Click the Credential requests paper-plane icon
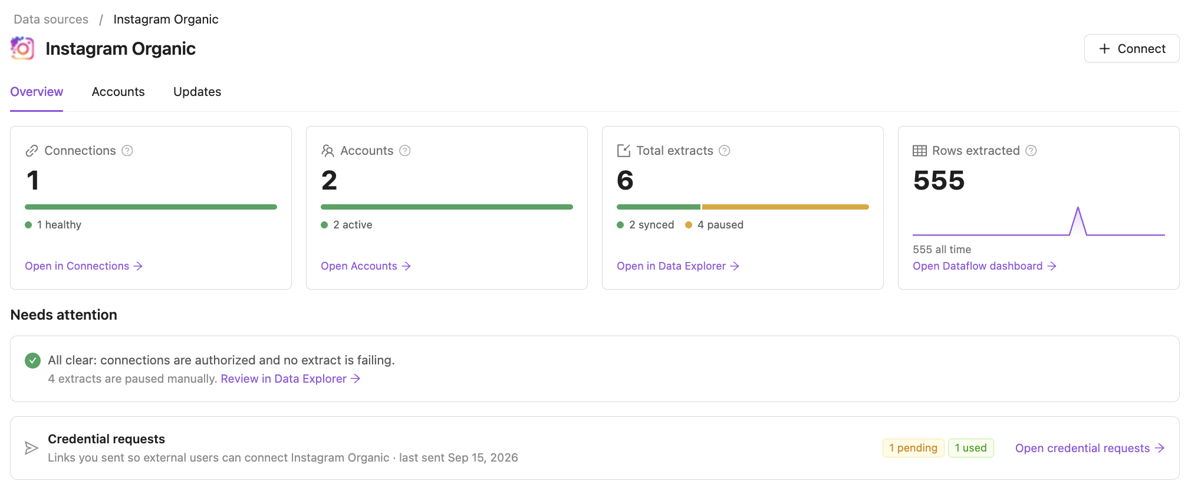This screenshot has height=491, width=1201. tap(31, 448)
